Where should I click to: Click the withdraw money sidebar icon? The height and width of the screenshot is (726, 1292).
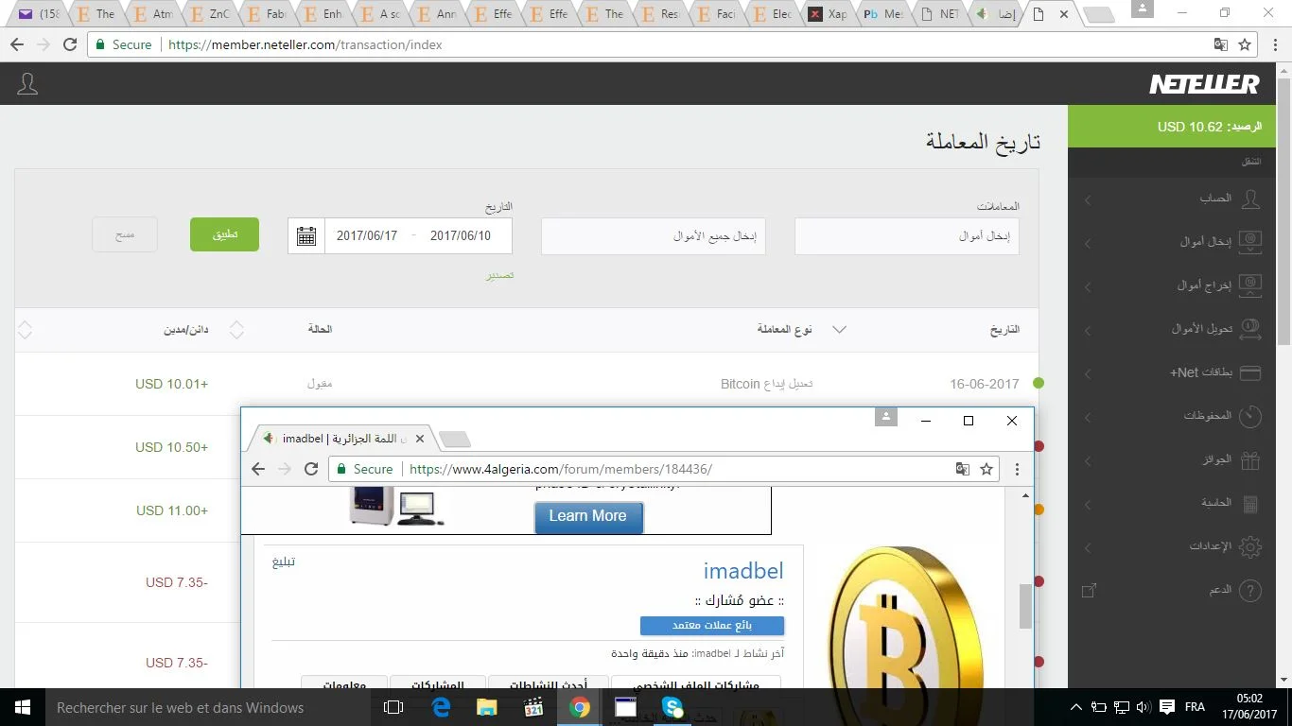1250,285
